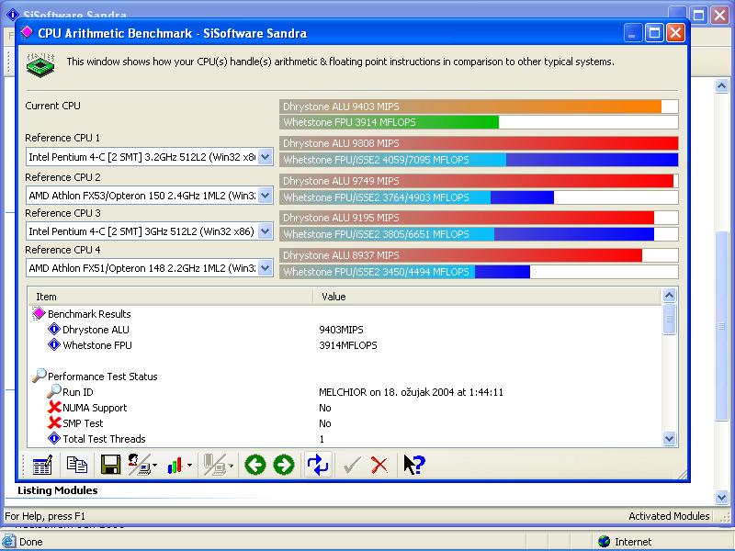Open the Reference CPU 2 dropdown
Viewport: 735px width, 551px height.
(266, 195)
